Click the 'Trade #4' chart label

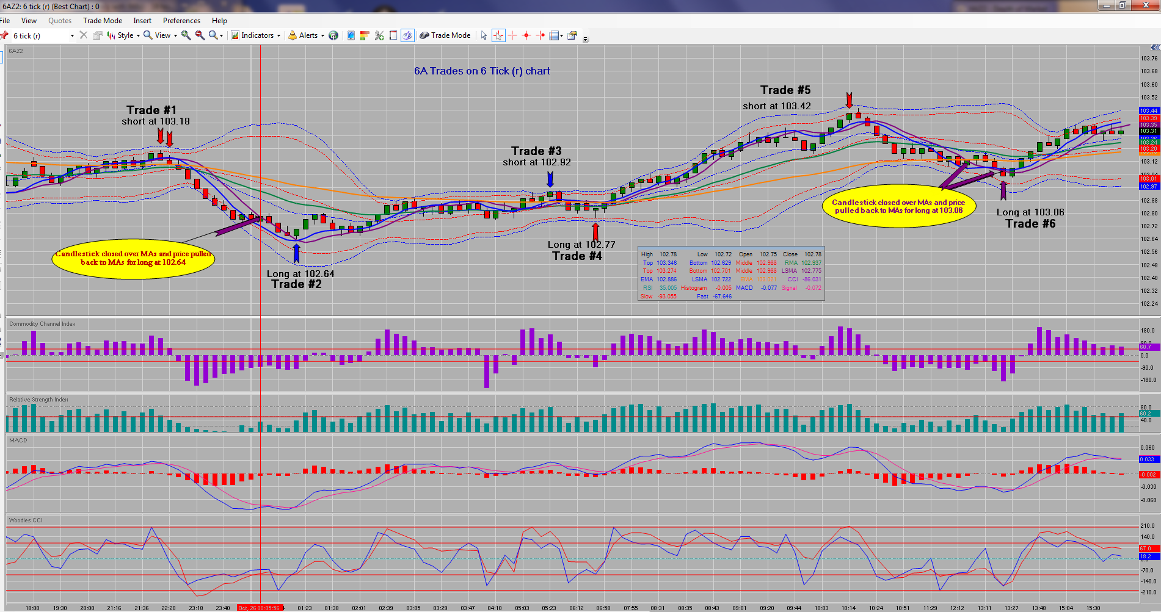577,256
